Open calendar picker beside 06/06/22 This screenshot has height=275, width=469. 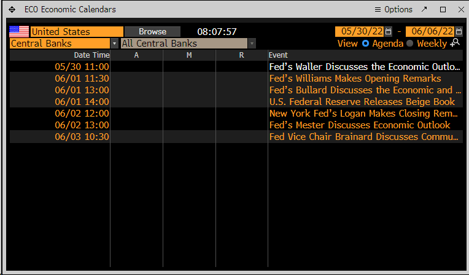click(459, 31)
